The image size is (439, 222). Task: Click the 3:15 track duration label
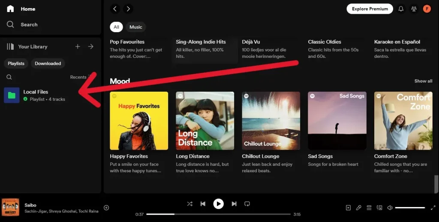click(x=297, y=214)
